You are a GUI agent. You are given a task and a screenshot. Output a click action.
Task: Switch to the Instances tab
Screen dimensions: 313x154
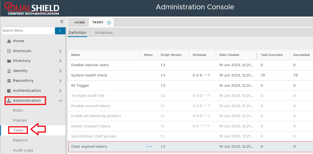point(104,33)
